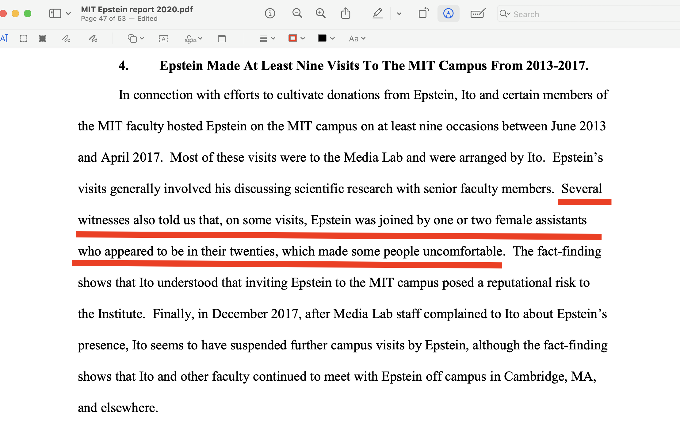Open the Share menu icon
The width and height of the screenshot is (680, 435).
click(346, 13)
